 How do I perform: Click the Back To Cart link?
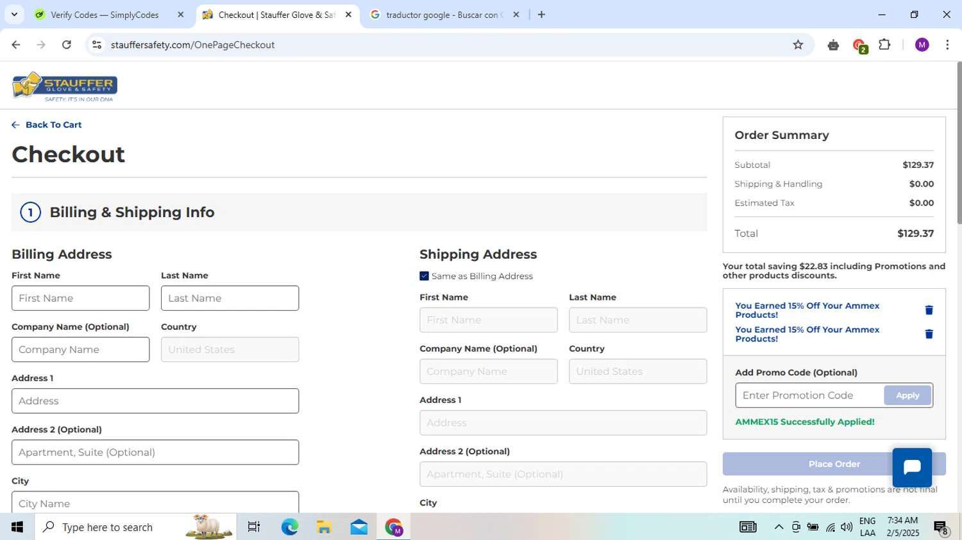pyautogui.click(x=47, y=125)
